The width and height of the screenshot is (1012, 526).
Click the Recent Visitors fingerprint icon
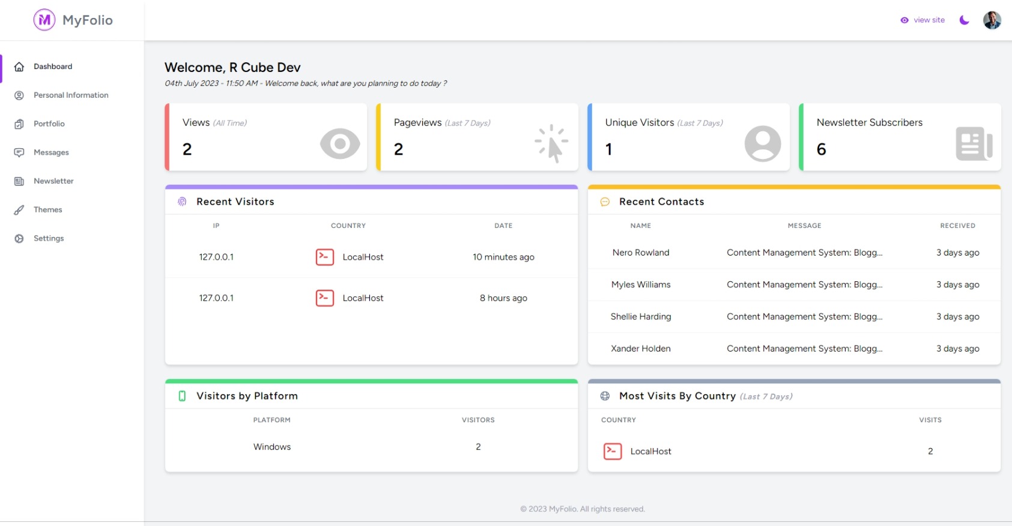[182, 202]
